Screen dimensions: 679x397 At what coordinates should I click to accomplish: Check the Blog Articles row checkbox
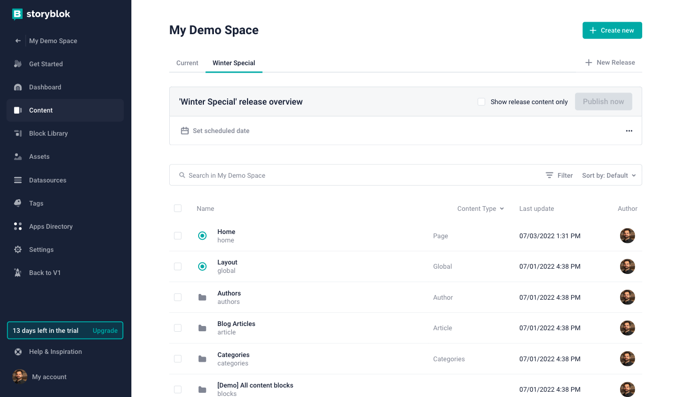178,328
